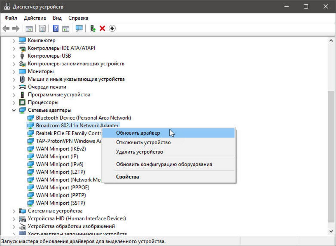Open the Вид menu

tap(57, 18)
